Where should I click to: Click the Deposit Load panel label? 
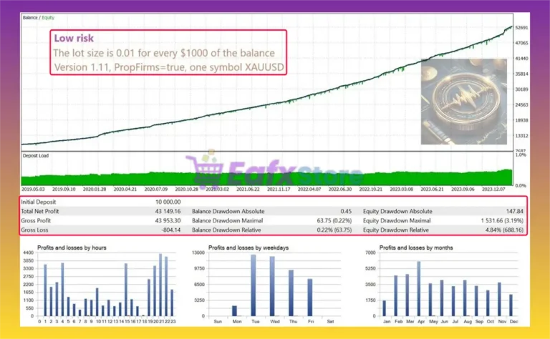36,155
